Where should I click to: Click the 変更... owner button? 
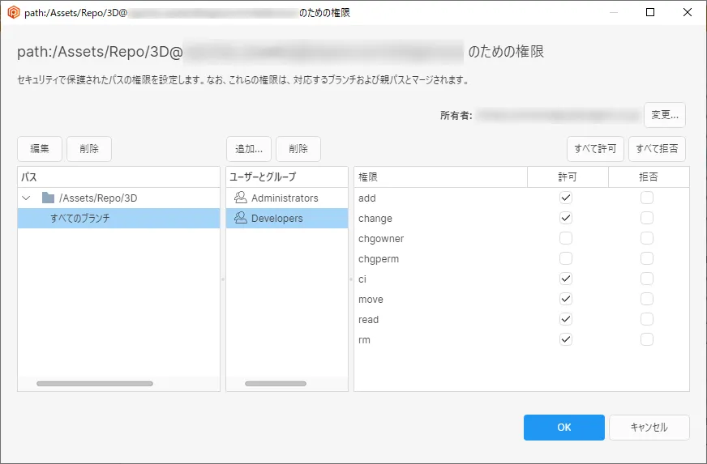pyautogui.click(x=665, y=115)
